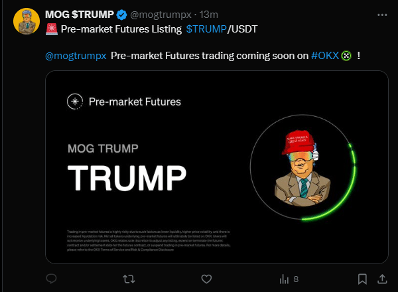
Task: Click the Pre-market Futures starburst logo
Action: (75, 102)
